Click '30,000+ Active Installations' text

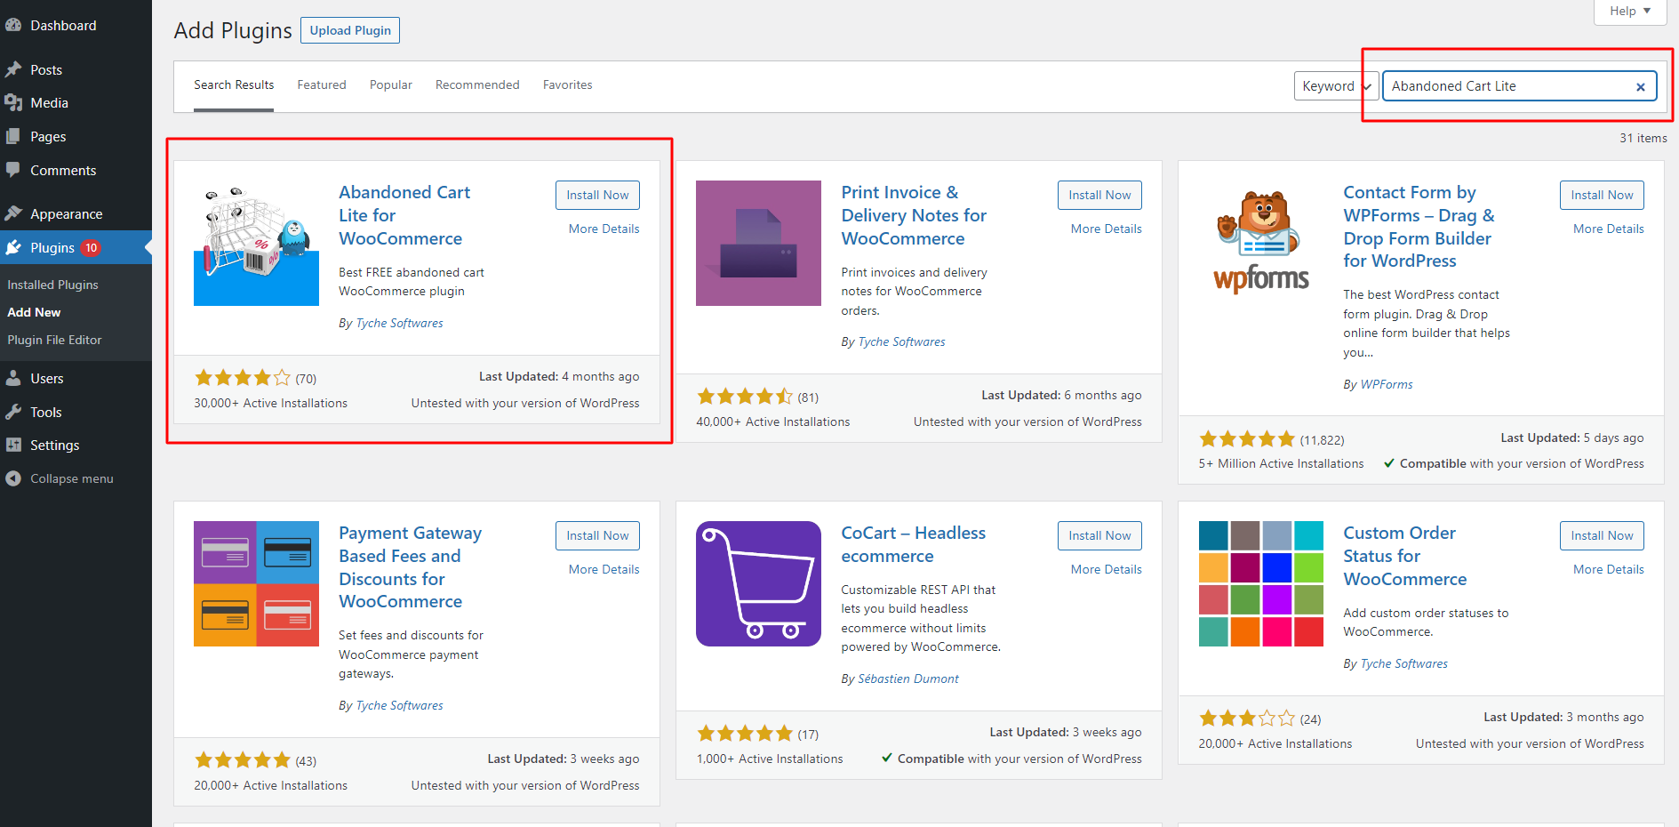(x=270, y=404)
